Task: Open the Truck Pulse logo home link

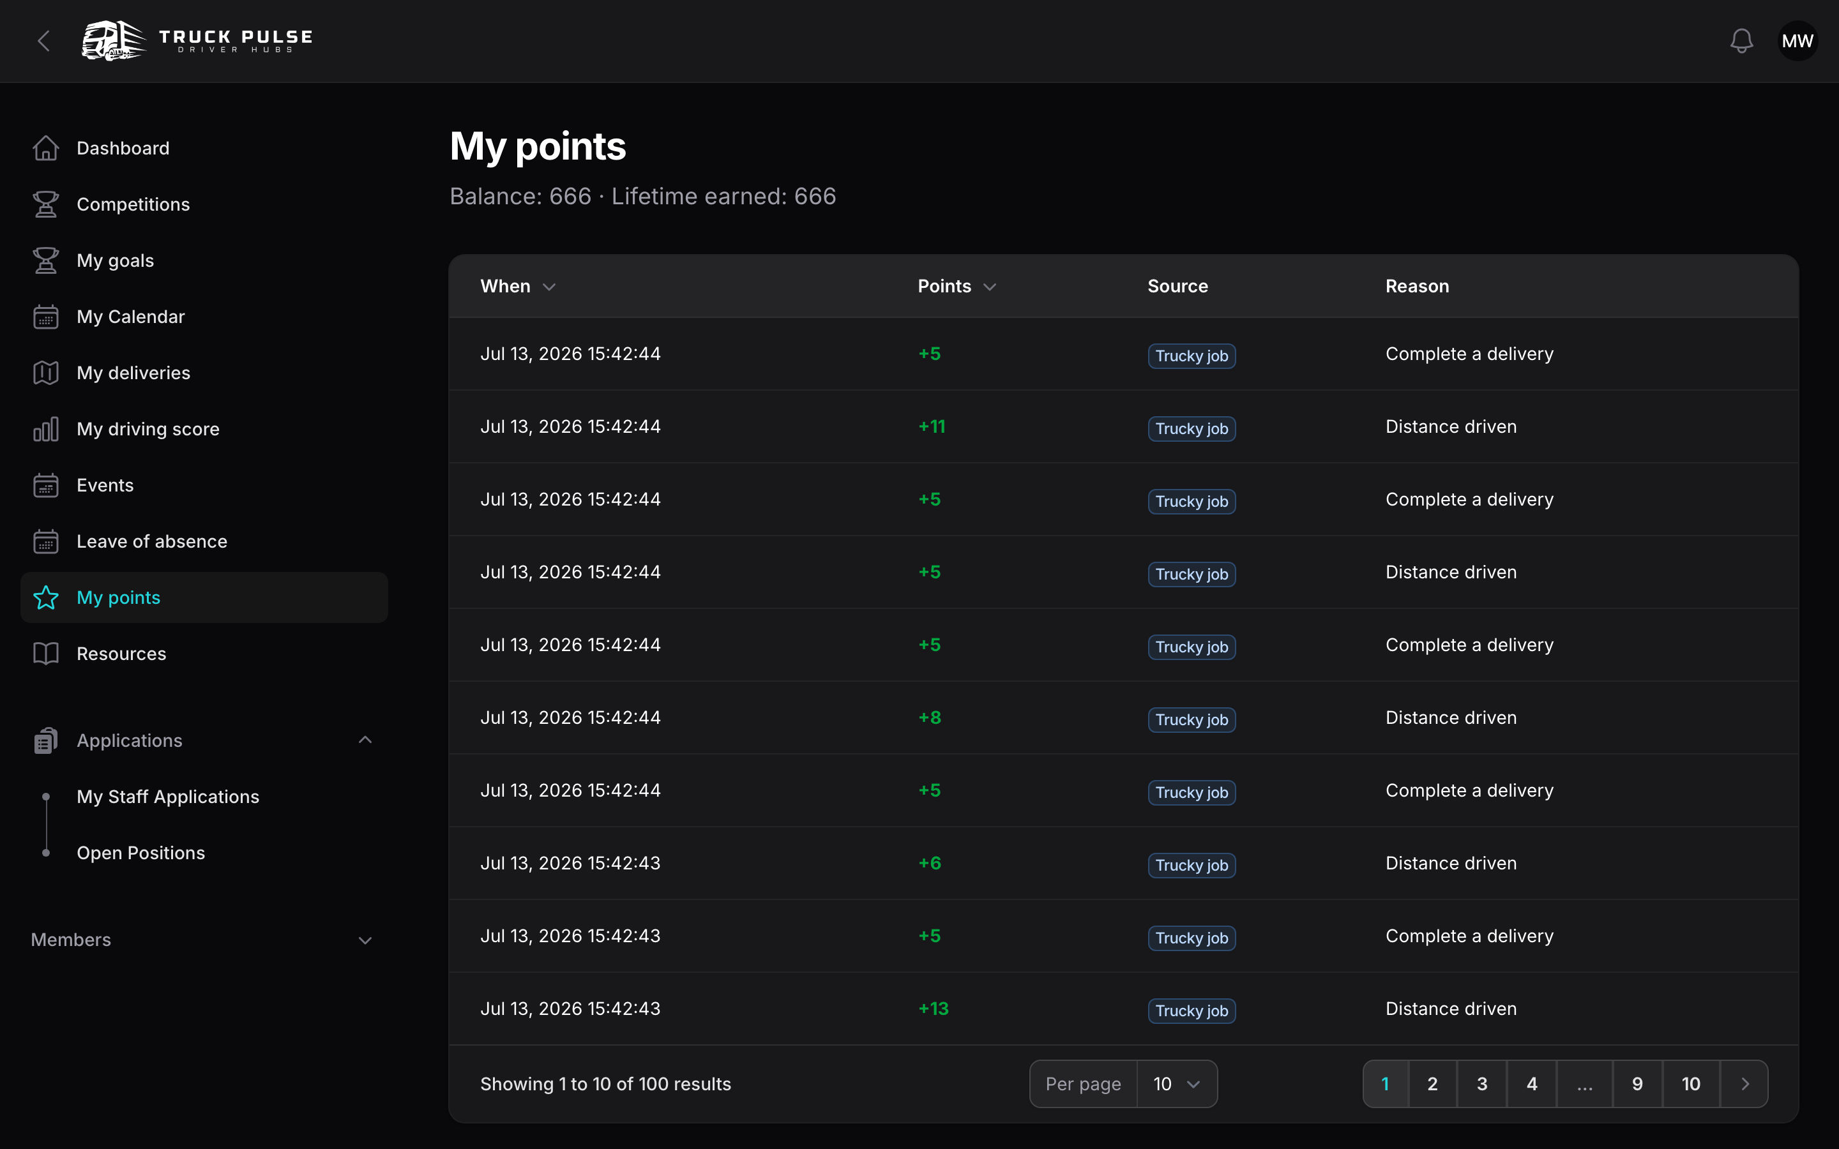Action: point(197,41)
